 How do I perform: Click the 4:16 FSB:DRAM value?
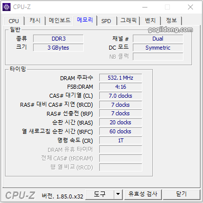click(120, 87)
